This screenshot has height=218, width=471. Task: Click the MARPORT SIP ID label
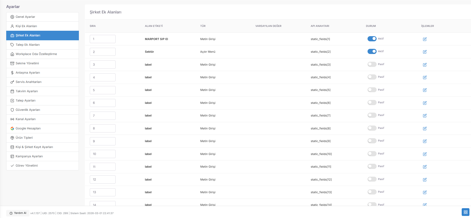[x=156, y=39]
